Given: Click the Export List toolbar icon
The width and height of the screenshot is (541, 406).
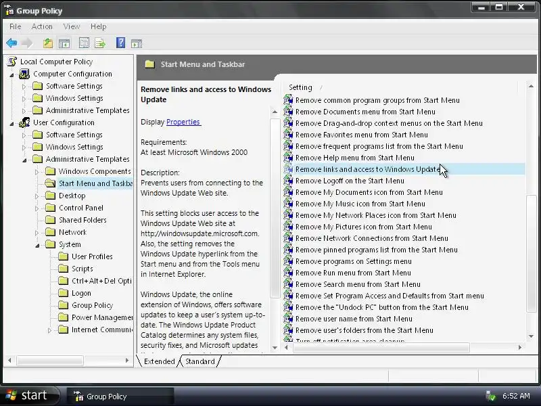Looking at the screenshot, I should pos(100,43).
